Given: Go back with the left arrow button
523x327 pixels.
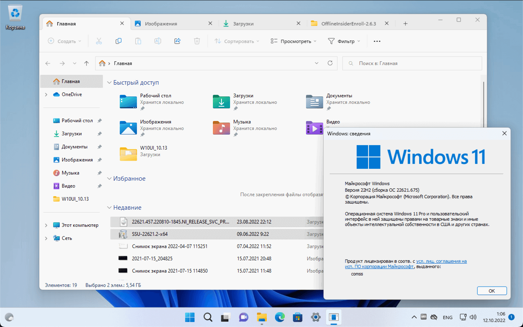Looking at the screenshot, I should tap(48, 63).
